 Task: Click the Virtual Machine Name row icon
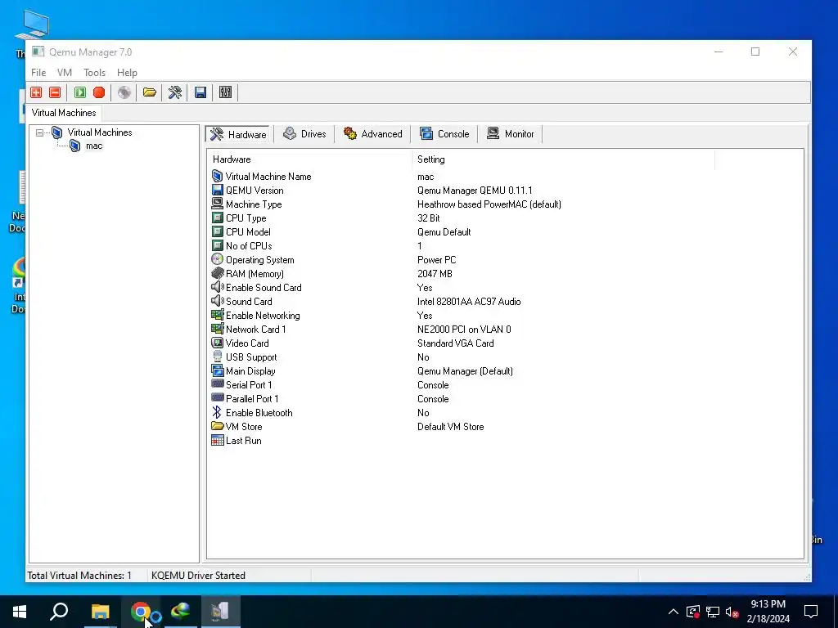(217, 177)
